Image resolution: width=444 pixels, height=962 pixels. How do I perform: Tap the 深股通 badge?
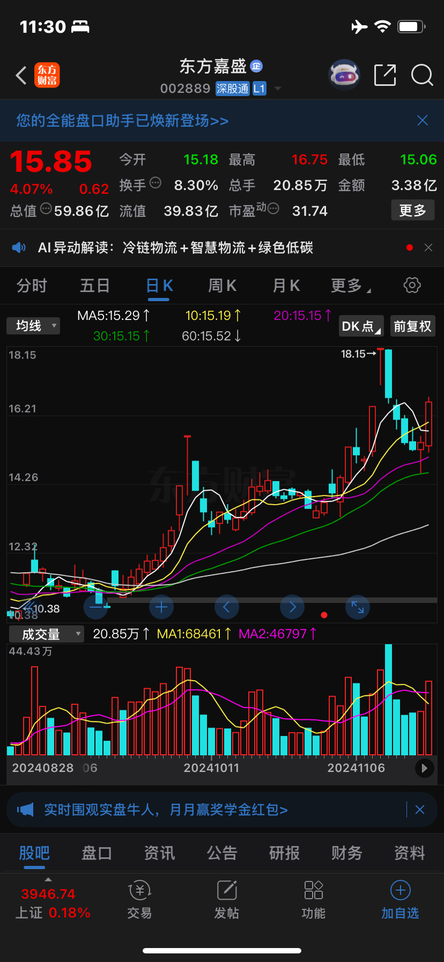tap(233, 89)
